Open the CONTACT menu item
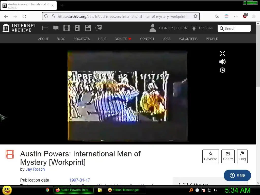Screen dimensions: 260x195 pos(147,39)
